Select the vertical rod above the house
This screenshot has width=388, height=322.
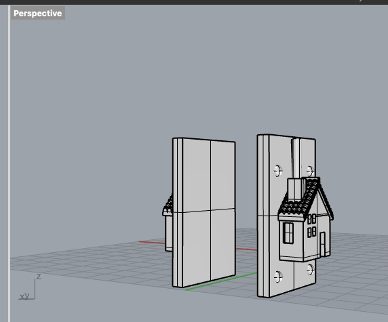click(x=296, y=158)
